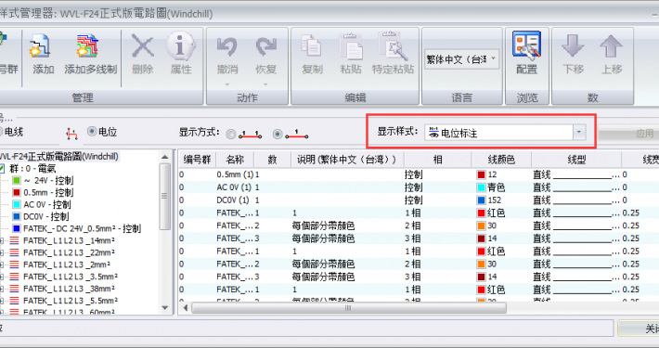Click the 删除 (Delete) X icon
Viewport: 659px width, 348px height.
pos(143,45)
